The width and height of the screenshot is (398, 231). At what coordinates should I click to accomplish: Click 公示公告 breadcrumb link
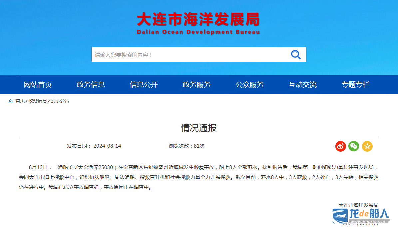coord(60,101)
